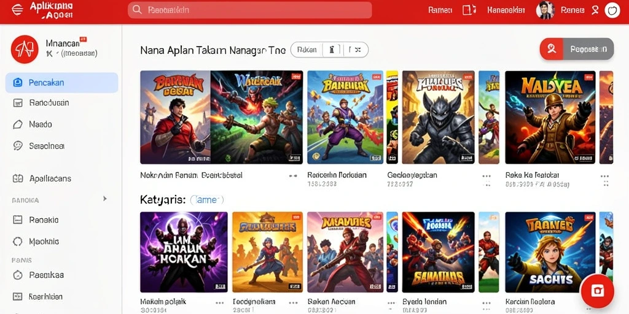
Task: Click the Raneducain sidebar icon
Action: tap(18, 103)
